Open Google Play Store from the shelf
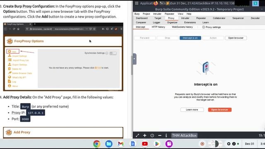This screenshot has height=149, width=265. 157,144
